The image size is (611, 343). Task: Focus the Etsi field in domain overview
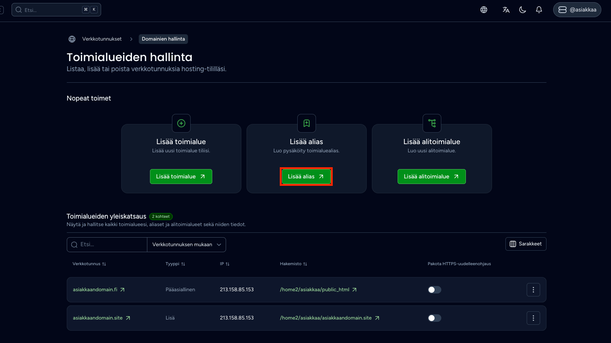click(x=107, y=245)
